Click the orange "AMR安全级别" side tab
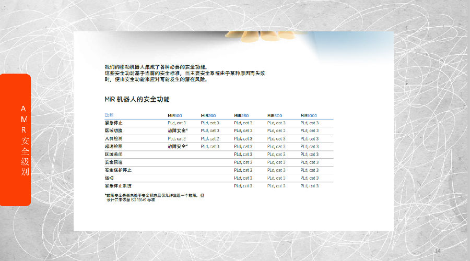 [15, 140]
